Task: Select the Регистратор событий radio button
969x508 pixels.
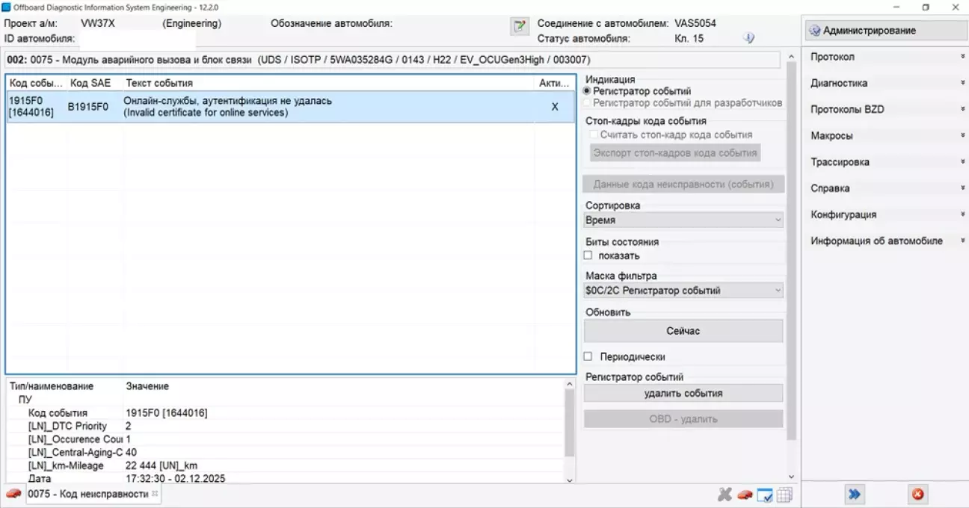Action: (x=588, y=91)
